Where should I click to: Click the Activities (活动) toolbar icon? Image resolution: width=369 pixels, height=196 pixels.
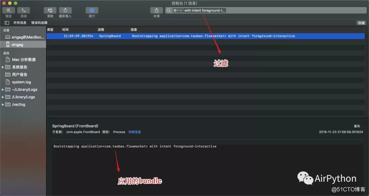coord(24,10)
